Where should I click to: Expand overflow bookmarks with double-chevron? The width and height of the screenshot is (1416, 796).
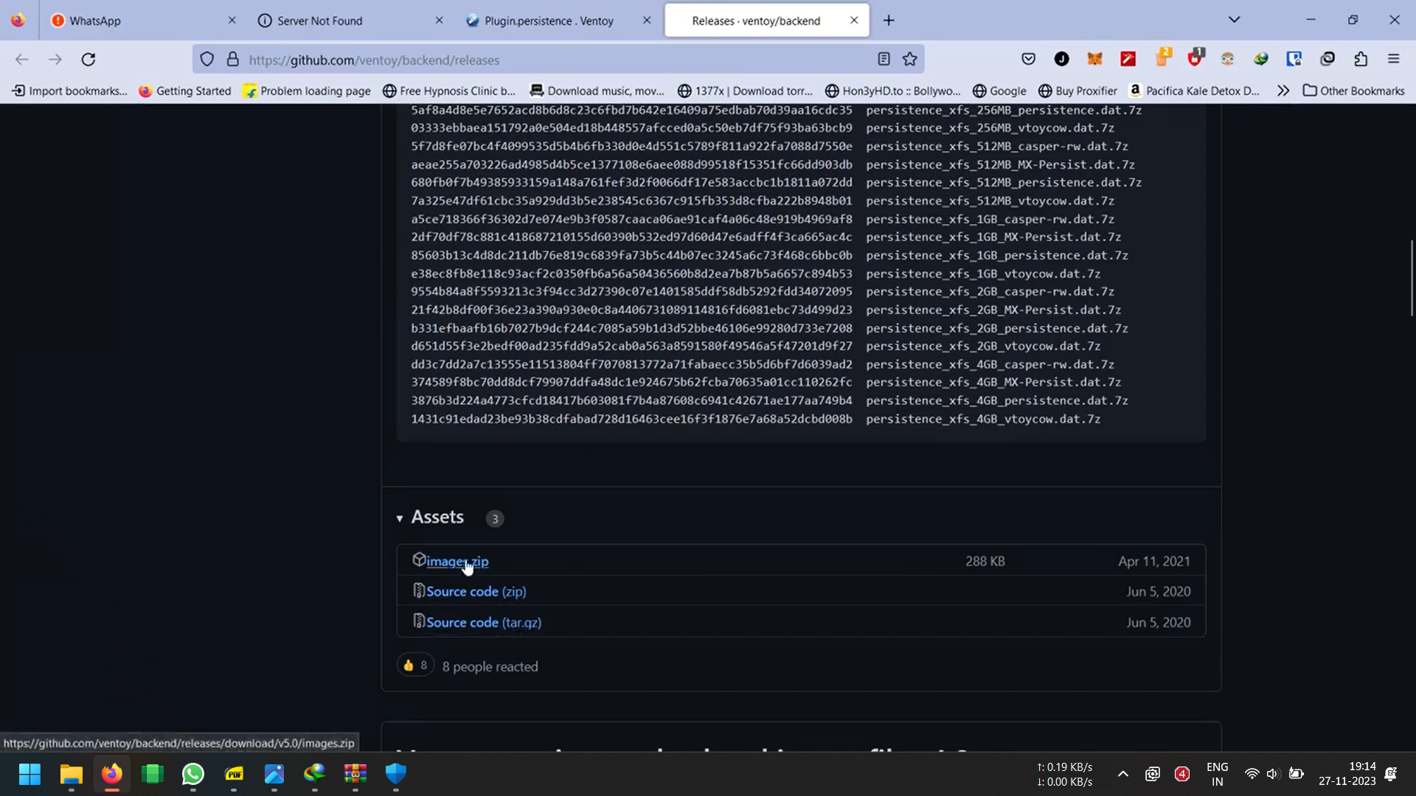1283,91
